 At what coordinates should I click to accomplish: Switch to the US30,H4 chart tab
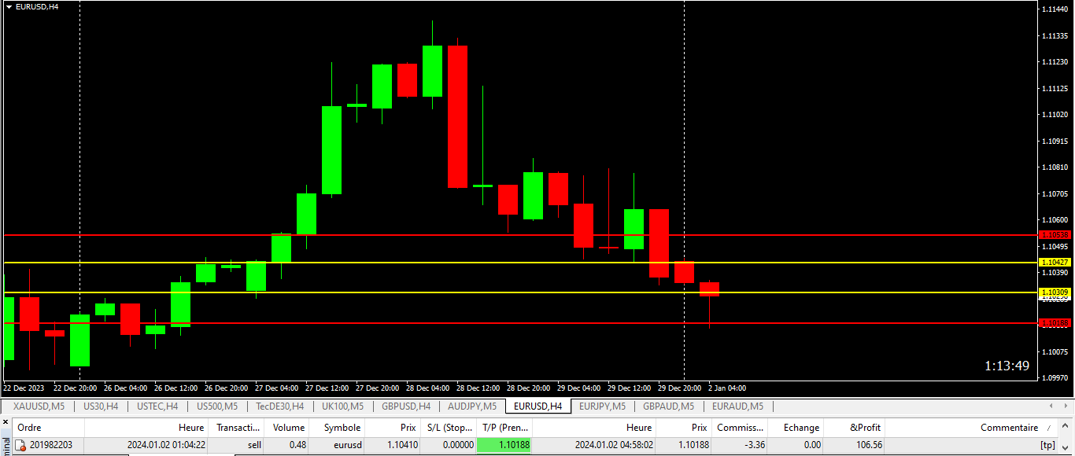[101, 406]
